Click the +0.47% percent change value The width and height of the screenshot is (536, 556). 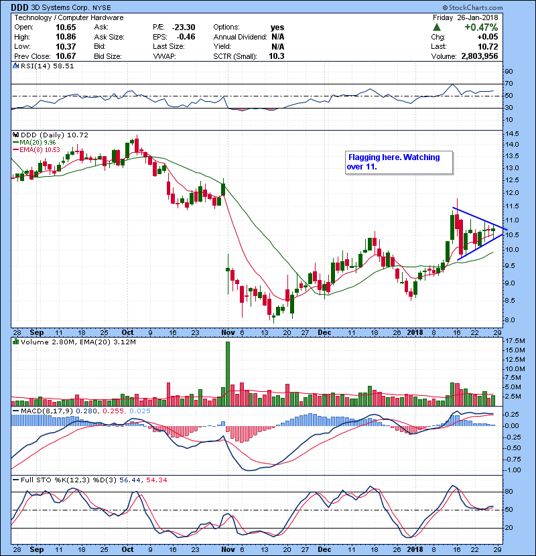click(x=481, y=27)
